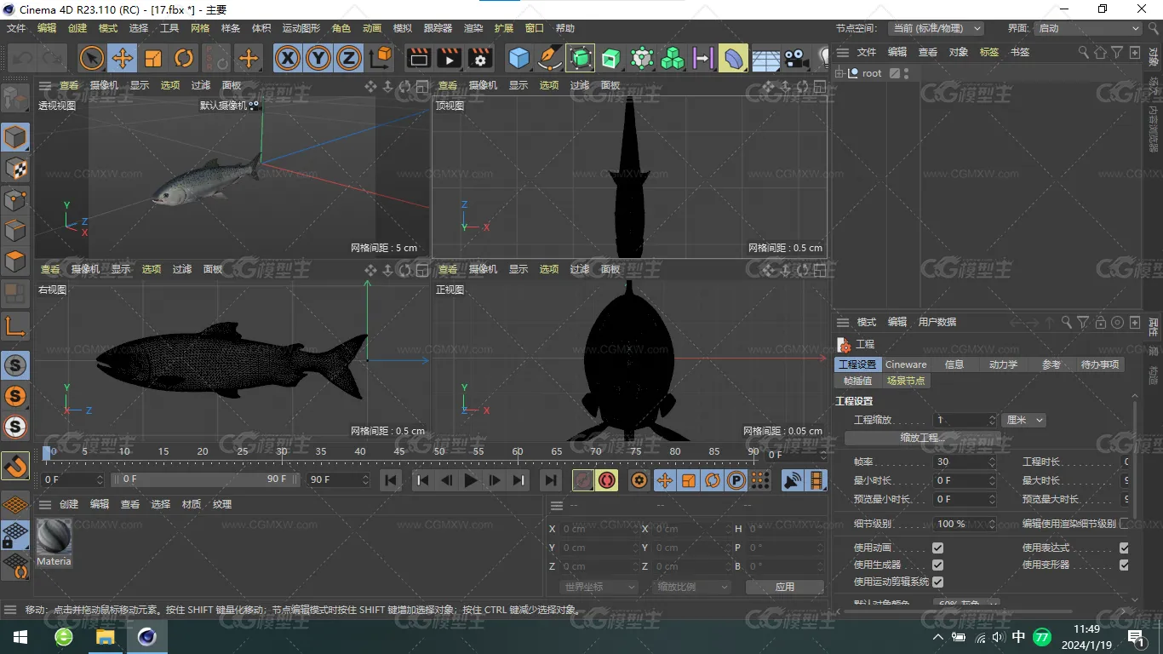Screen dimensions: 1163x654
Task: Open keyframe selection gear icon
Action: pyautogui.click(x=639, y=480)
